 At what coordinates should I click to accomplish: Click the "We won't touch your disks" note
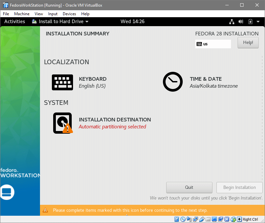(x=206, y=198)
